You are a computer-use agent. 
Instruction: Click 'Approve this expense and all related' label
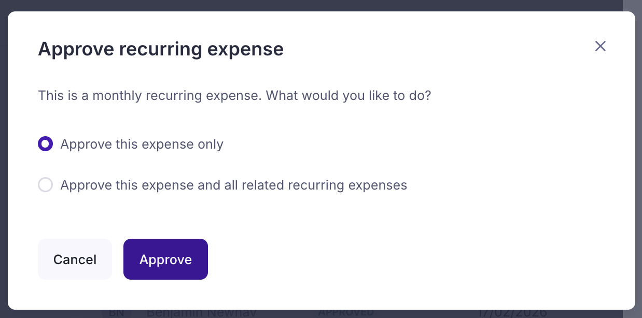[233, 185]
